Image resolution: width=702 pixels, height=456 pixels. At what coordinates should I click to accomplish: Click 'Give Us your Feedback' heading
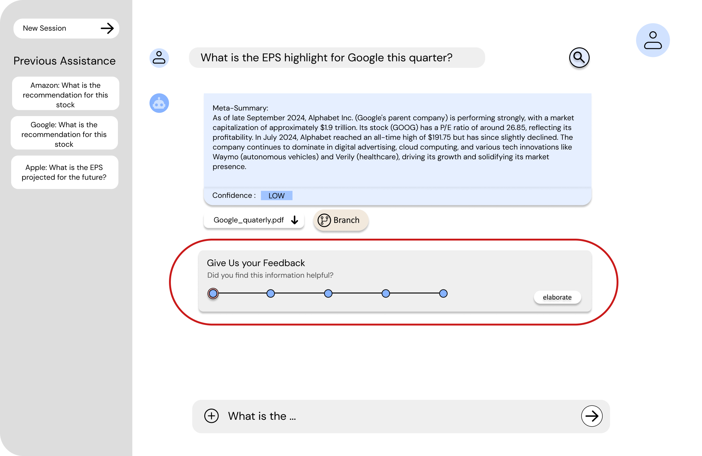tap(256, 263)
